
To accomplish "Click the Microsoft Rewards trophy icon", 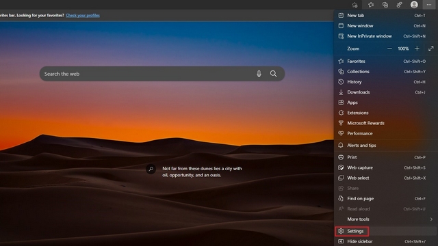I will click(x=341, y=123).
